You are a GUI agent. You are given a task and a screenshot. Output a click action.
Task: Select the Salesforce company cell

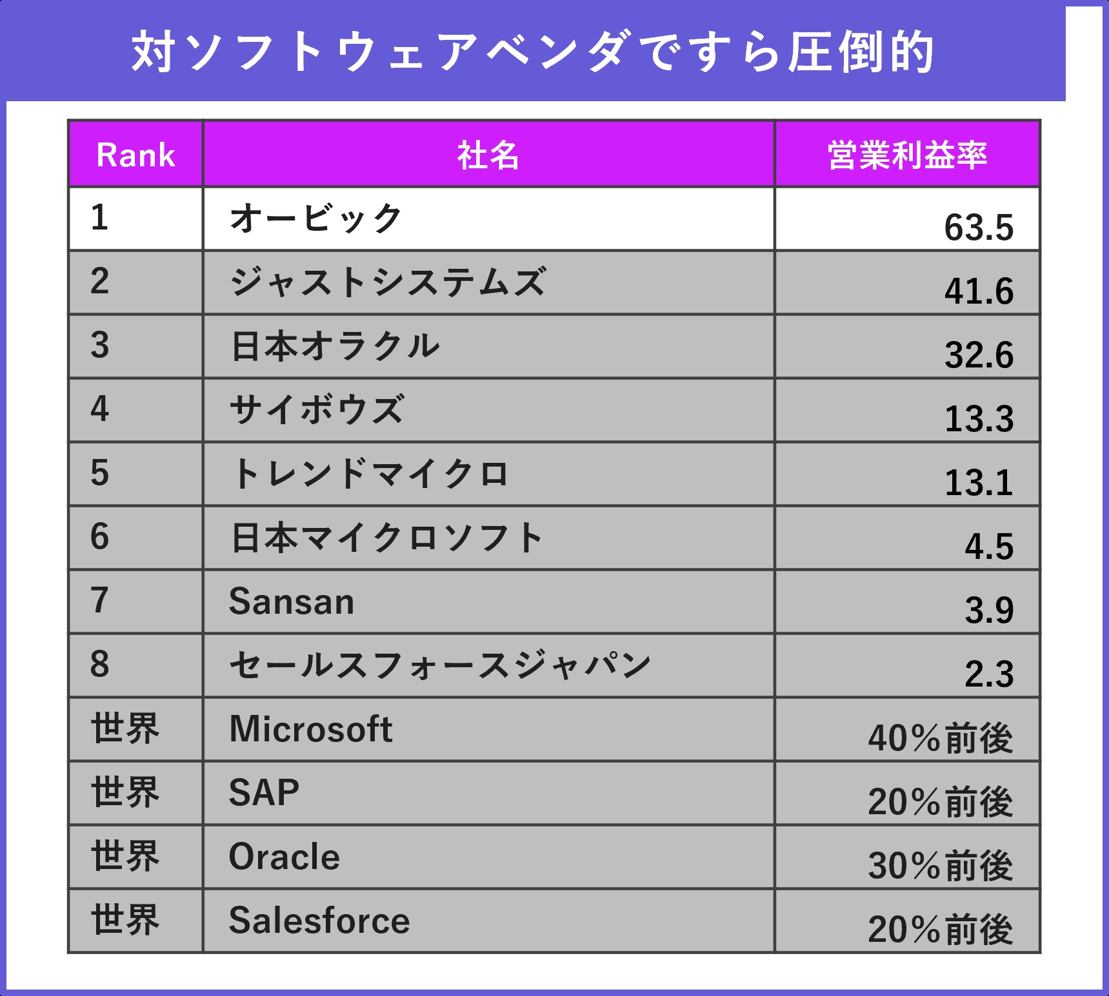tap(319, 920)
